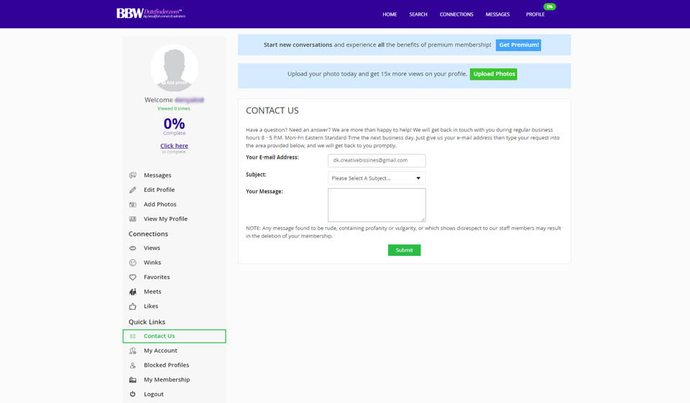Click the Your E-mail Address field

(377, 160)
